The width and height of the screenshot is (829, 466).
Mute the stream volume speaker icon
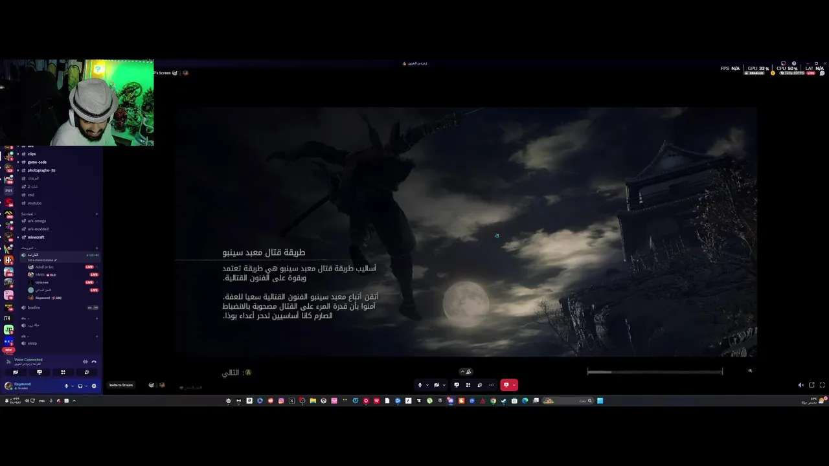[801, 385]
